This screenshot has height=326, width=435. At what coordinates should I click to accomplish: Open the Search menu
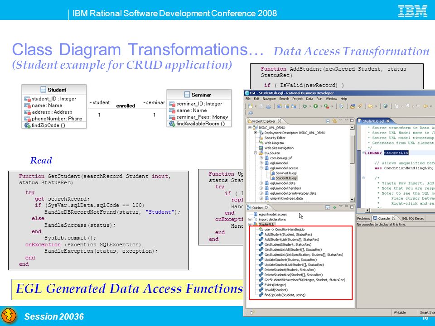coord(284,99)
